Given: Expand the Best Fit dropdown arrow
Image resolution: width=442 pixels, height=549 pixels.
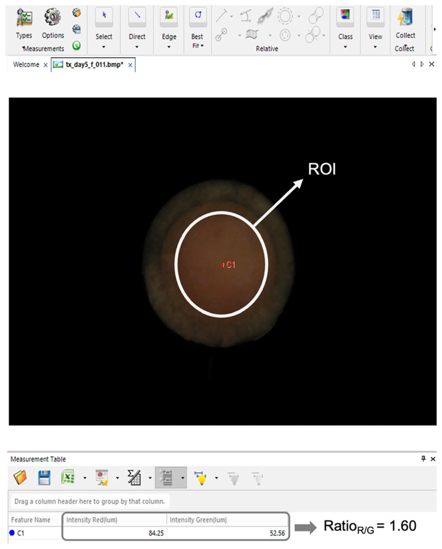Looking at the screenshot, I should coord(202,45).
